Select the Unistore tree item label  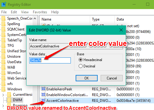[x=14, y=57]
